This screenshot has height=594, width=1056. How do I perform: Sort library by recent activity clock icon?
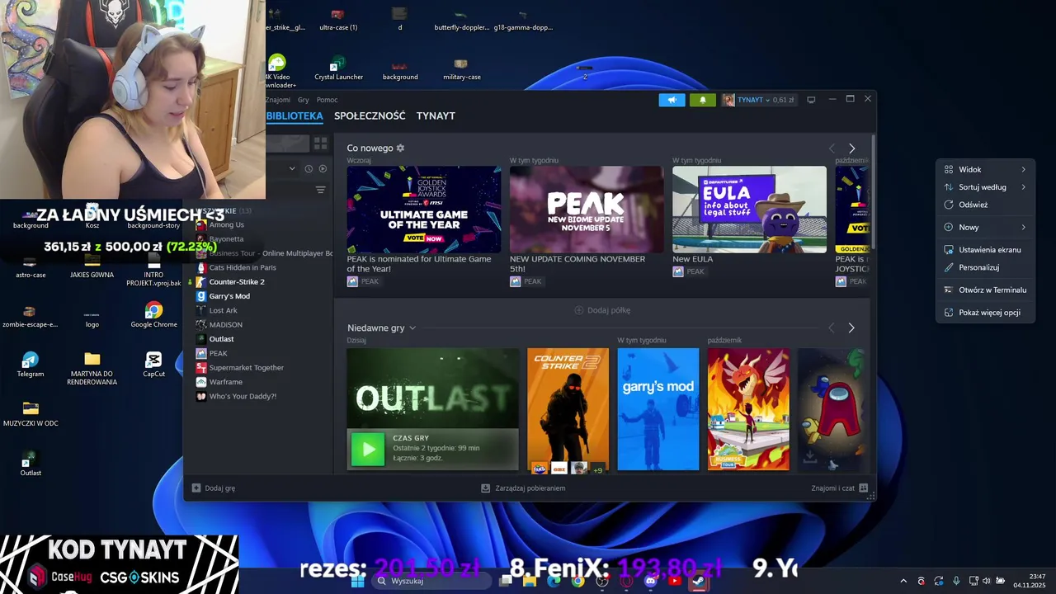pyautogui.click(x=309, y=168)
